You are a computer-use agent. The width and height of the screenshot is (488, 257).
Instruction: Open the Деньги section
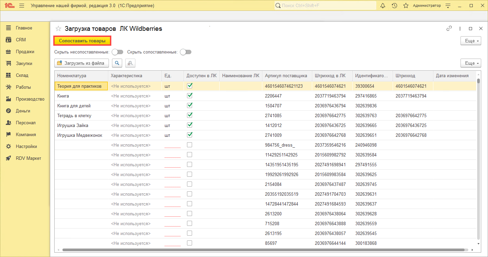click(x=23, y=111)
